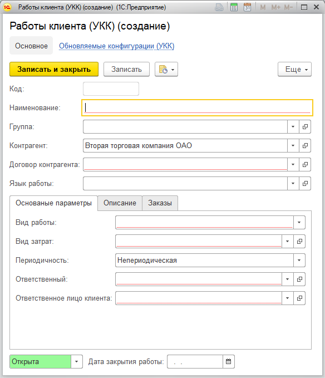Image resolution: width=325 pixels, height=378 pixels.
Task: Click the M memory button
Action: coord(263,7)
